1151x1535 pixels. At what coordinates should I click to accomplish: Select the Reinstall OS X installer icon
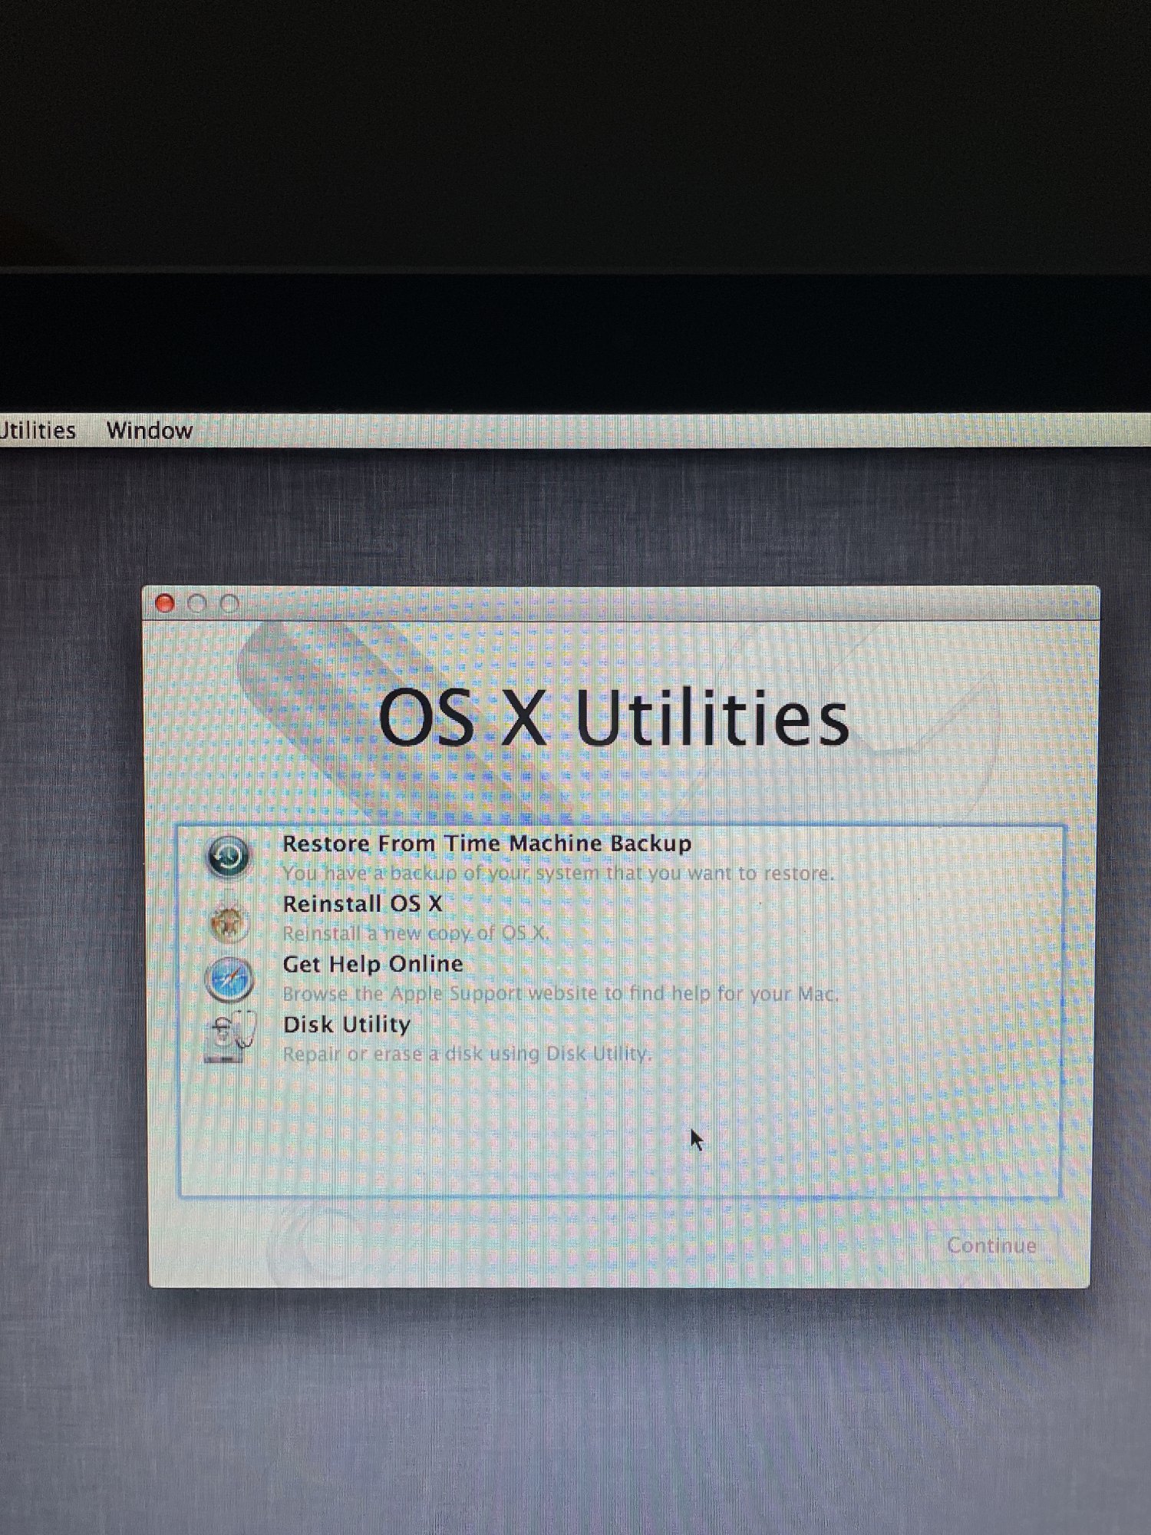pyautogui.click(x=228, y=919)
